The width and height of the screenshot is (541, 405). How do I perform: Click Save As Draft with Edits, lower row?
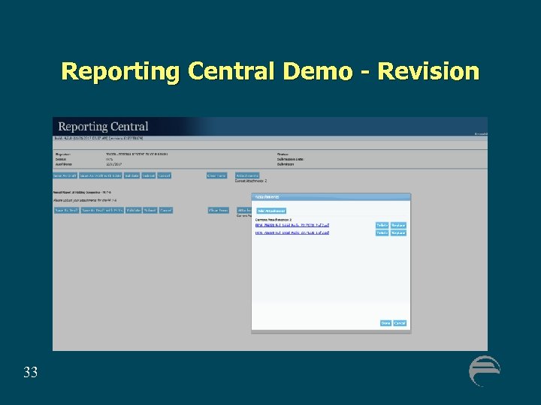[x=102, y=211]
